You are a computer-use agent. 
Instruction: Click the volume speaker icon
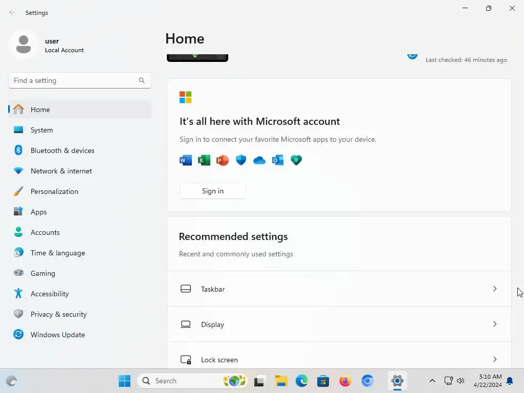pos(461,381)
